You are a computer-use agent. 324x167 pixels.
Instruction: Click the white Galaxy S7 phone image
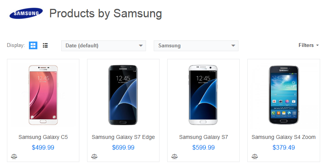point(203,95)
